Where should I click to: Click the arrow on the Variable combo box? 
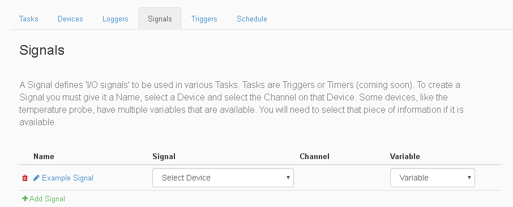[469, 178]
